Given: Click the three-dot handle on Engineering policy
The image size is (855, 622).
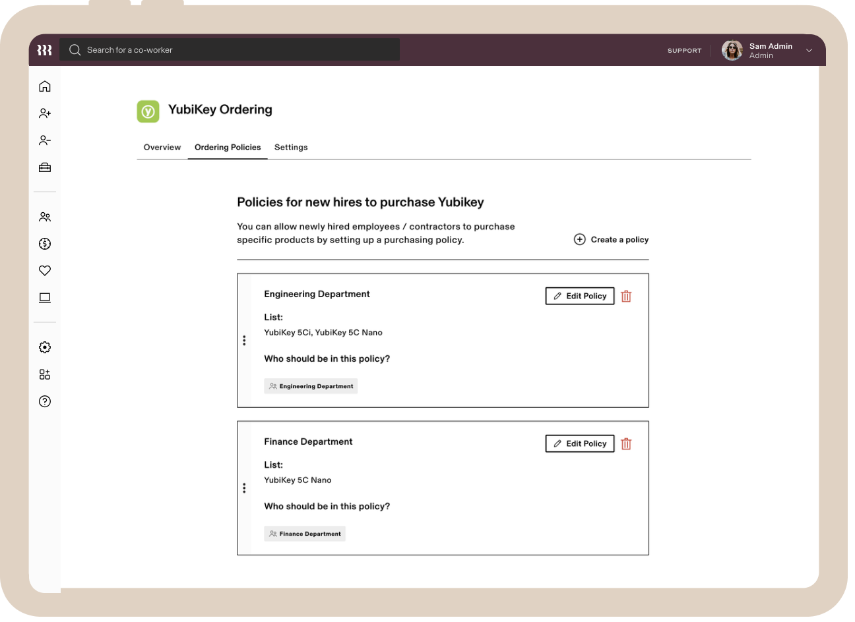Looking at the screenshot, I should click(244, 341).
